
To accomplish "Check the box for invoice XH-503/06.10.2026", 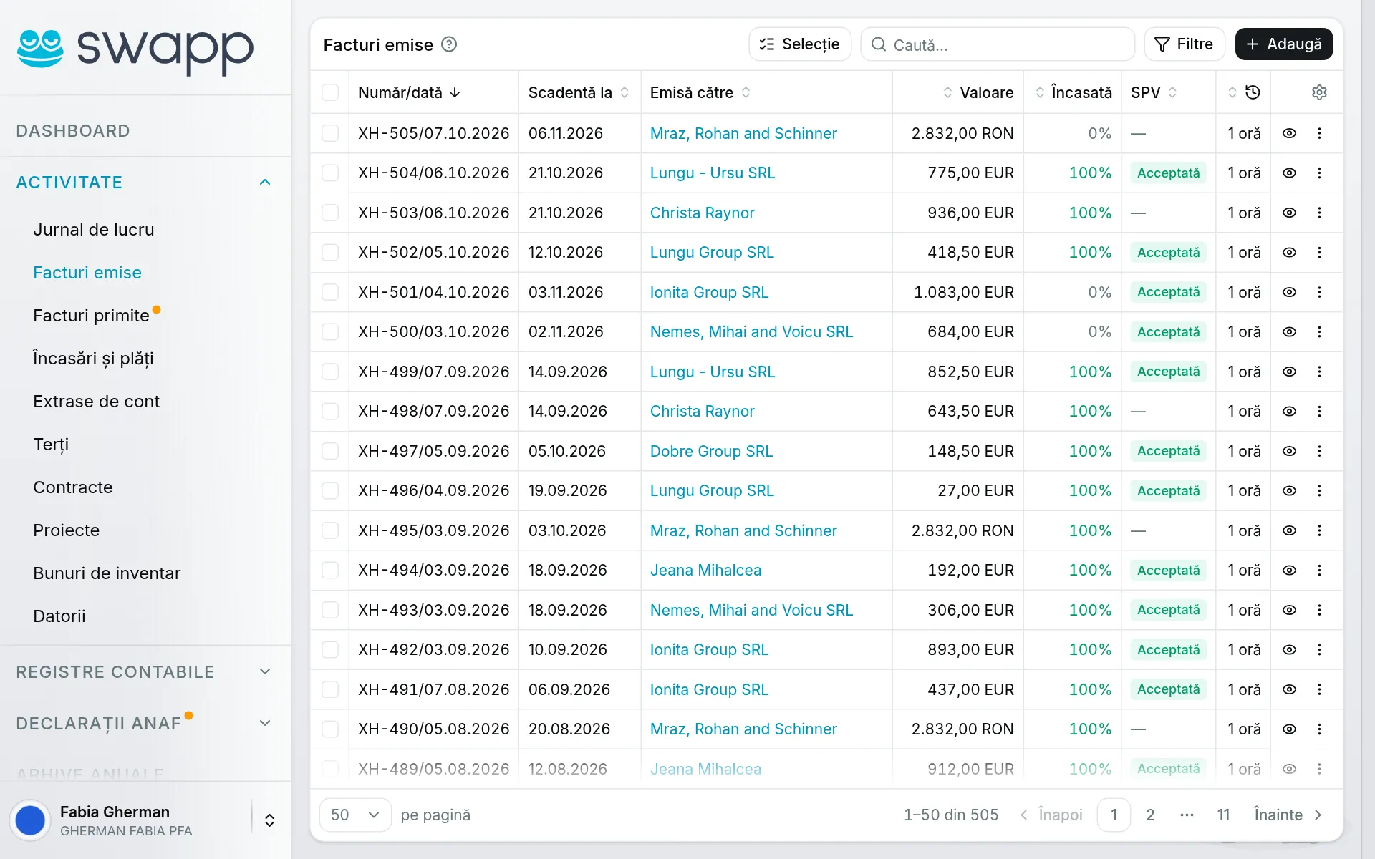I will (330, 213).
